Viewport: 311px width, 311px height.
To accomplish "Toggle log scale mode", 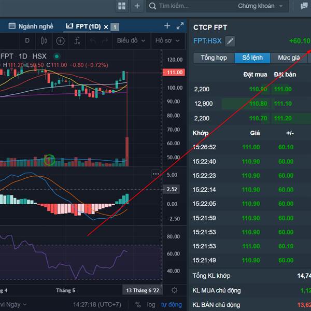I will [151, 305].
